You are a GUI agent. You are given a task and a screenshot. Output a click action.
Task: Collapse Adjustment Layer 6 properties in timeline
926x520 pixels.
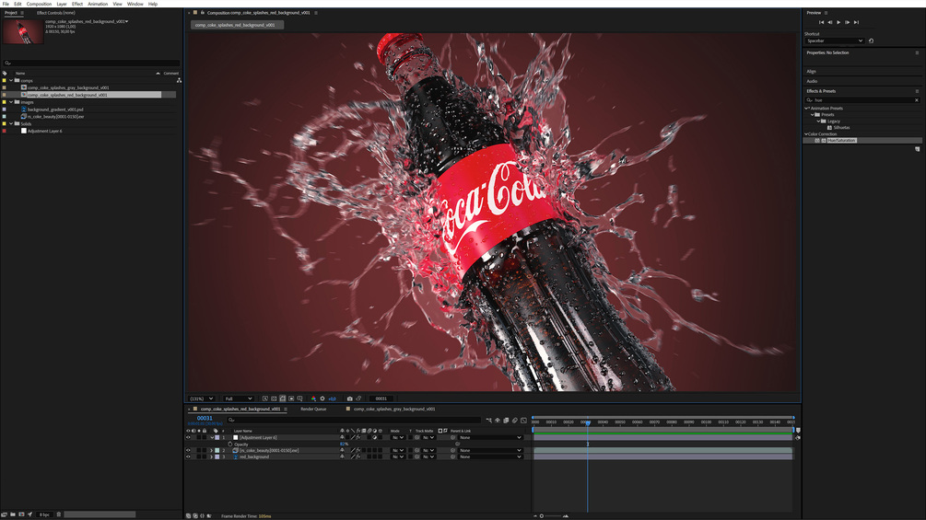pos(212,437)
